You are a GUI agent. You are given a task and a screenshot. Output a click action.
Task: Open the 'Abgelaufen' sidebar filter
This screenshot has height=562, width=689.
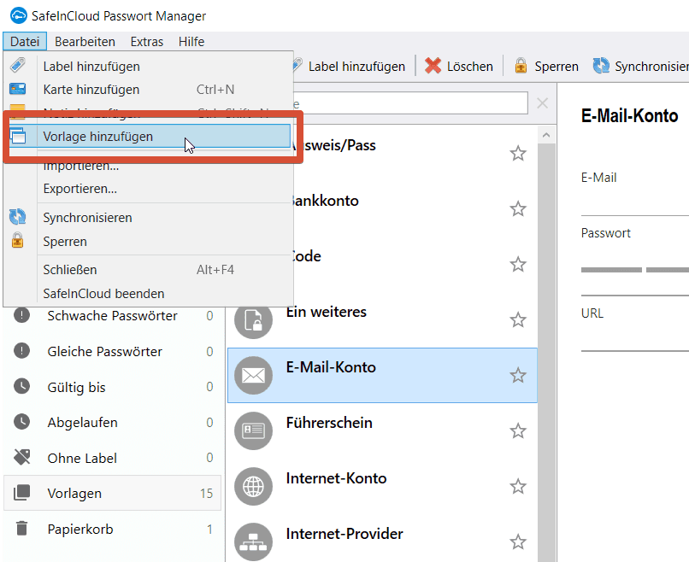pos(113,423)
